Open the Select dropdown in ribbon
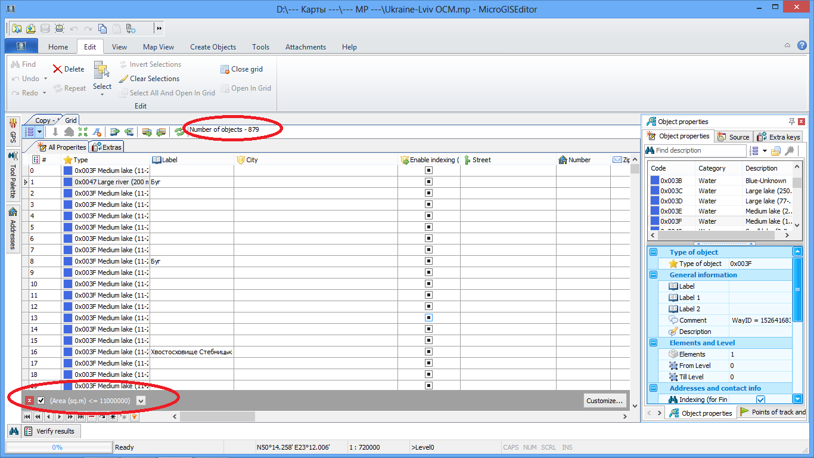 coord(102,94)
